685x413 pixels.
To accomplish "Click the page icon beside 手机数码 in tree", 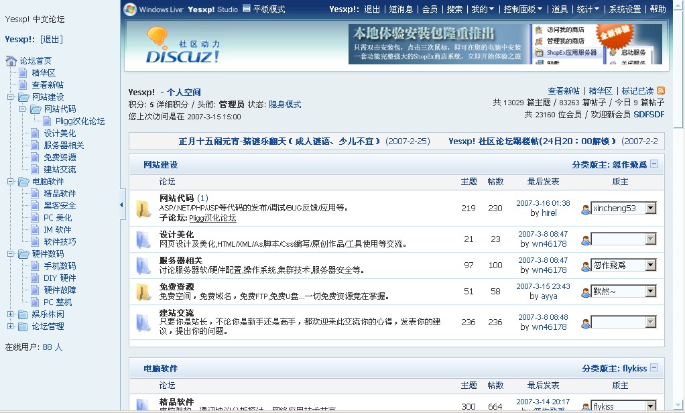I will (36, 265).
